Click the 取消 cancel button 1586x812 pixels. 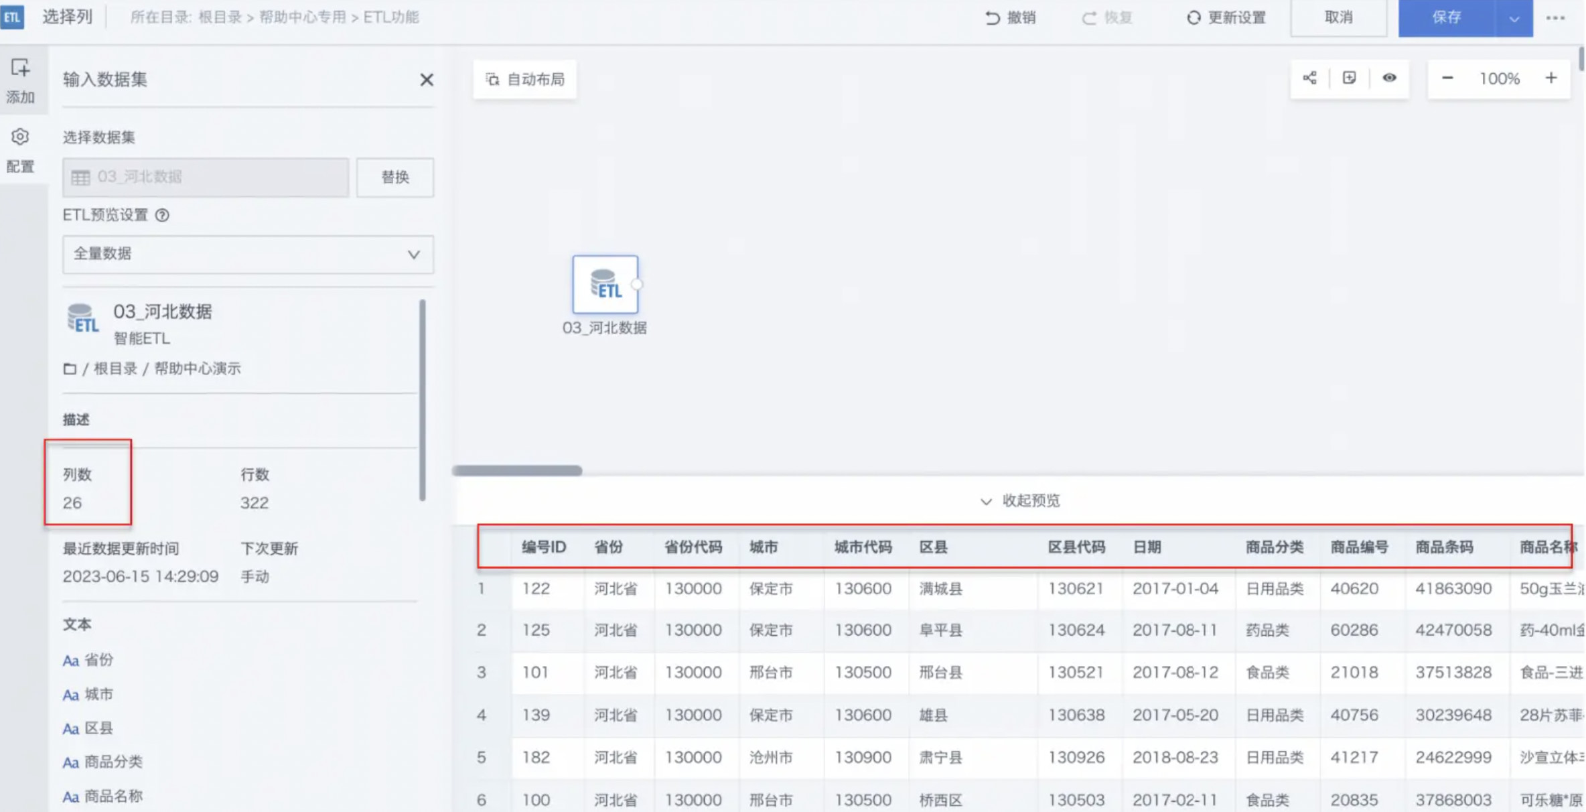1338,17
